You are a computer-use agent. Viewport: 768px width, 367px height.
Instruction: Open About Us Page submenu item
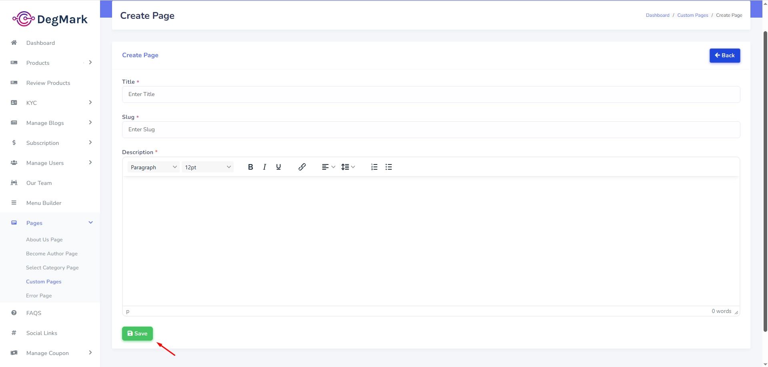[44, 239]
